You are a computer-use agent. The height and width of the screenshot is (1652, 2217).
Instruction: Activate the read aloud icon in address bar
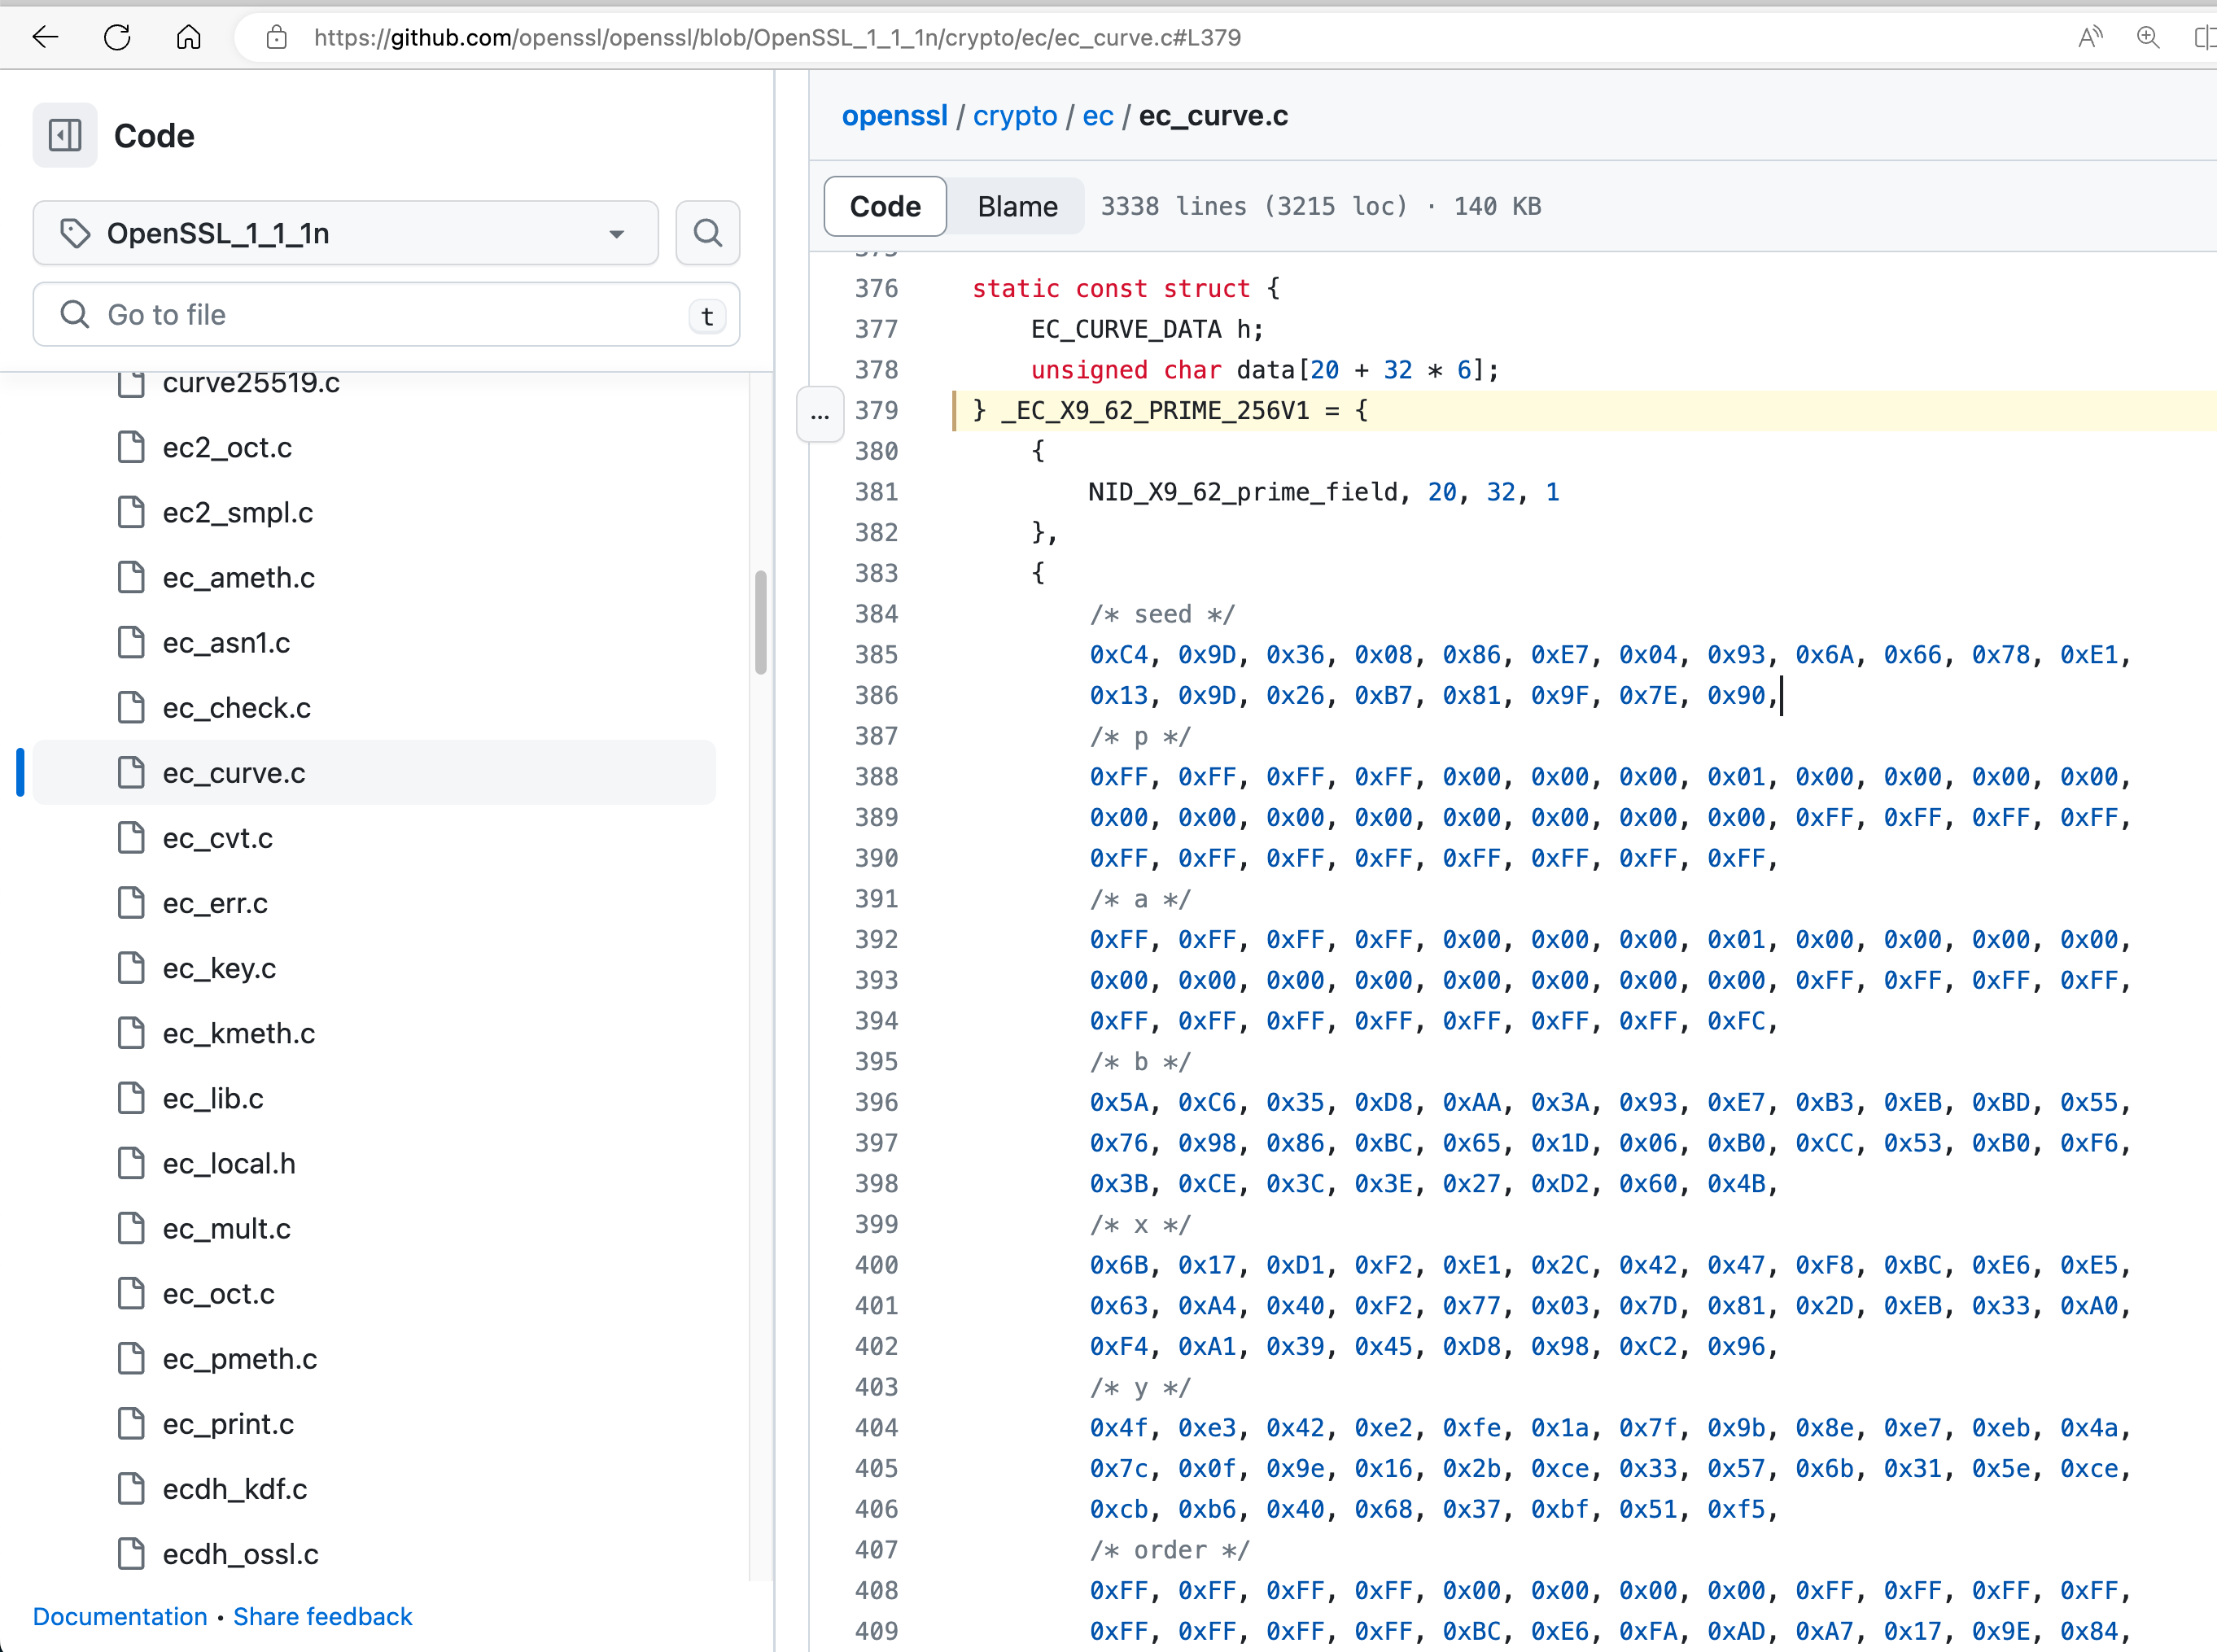pos(2089,38)
